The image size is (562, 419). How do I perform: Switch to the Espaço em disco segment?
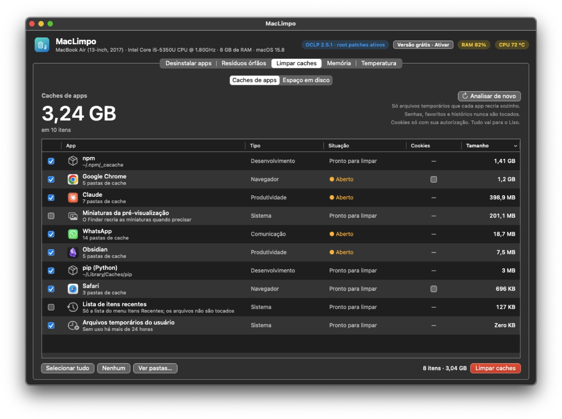(306, 80)
